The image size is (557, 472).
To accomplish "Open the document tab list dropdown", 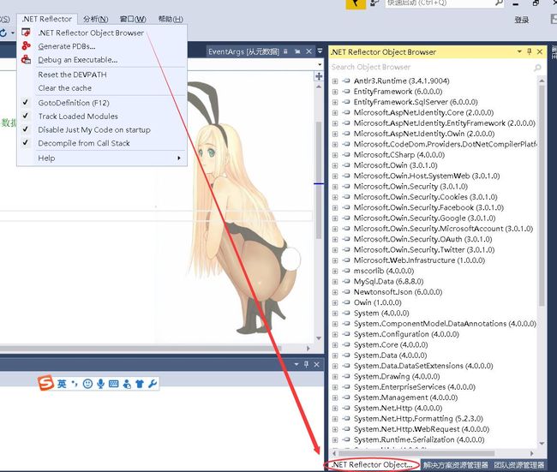I will [x=320, y=51].
